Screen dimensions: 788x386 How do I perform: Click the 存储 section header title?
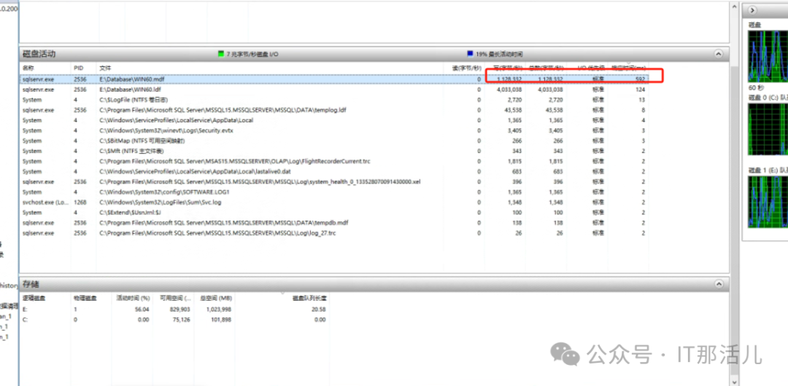pyautogui.click(x=32, y=284)
